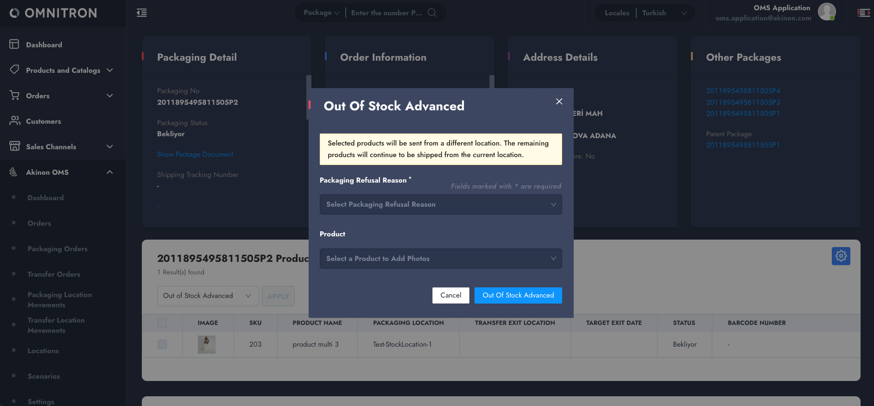This screenshot has height=406, width=874.
Task: Click the product multi 3 thumbnail image
Action: [207, 344]
